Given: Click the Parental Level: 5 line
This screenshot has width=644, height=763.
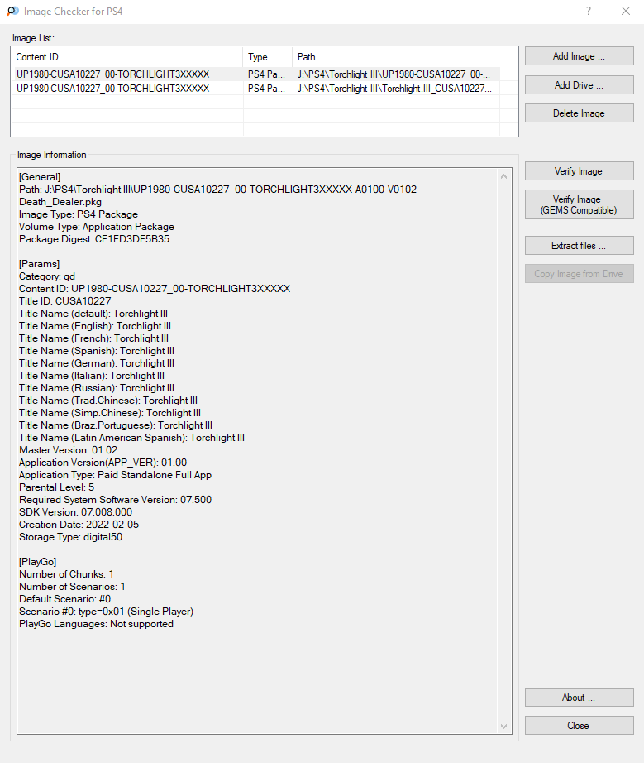Looking at the screenshot, I should pyautogui.click(x=56, y=487).
